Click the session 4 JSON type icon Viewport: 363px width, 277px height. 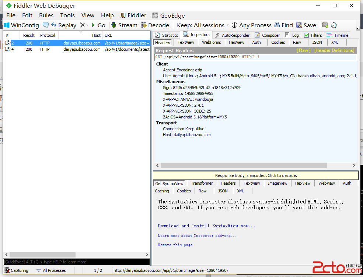click(x=8, y=49)
